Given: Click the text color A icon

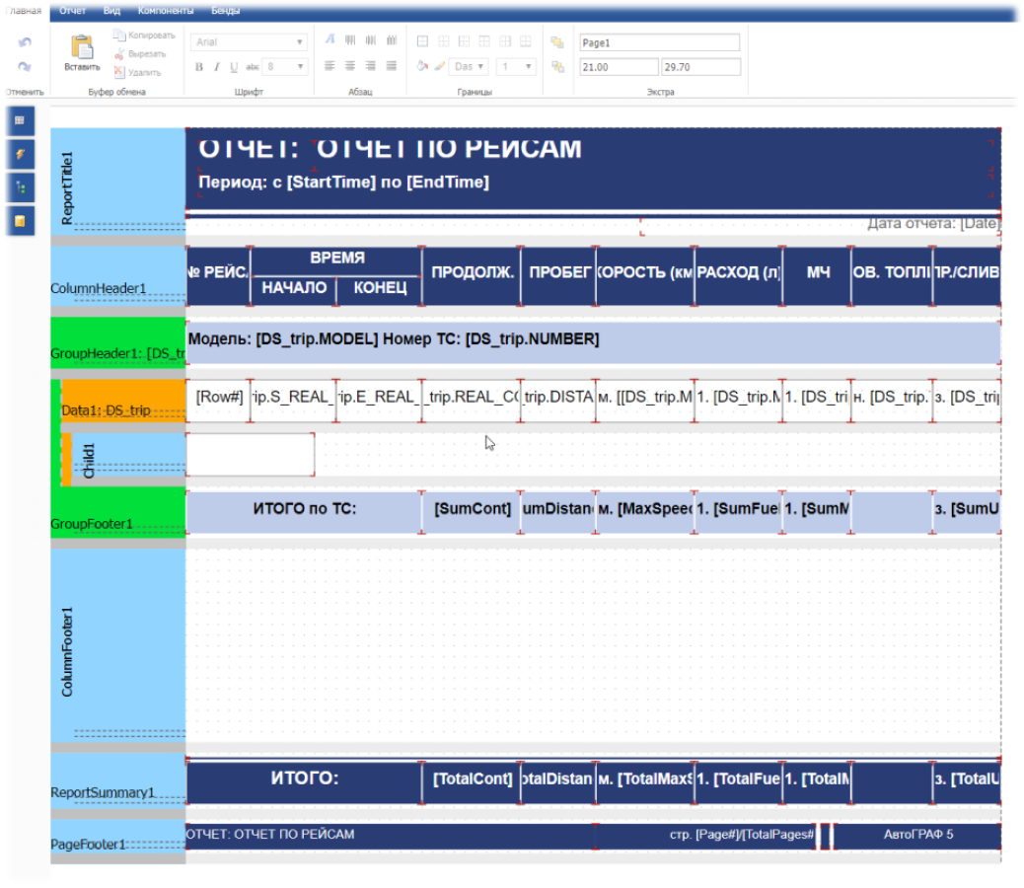Looking at the screenshot, I should coord(329,39).
